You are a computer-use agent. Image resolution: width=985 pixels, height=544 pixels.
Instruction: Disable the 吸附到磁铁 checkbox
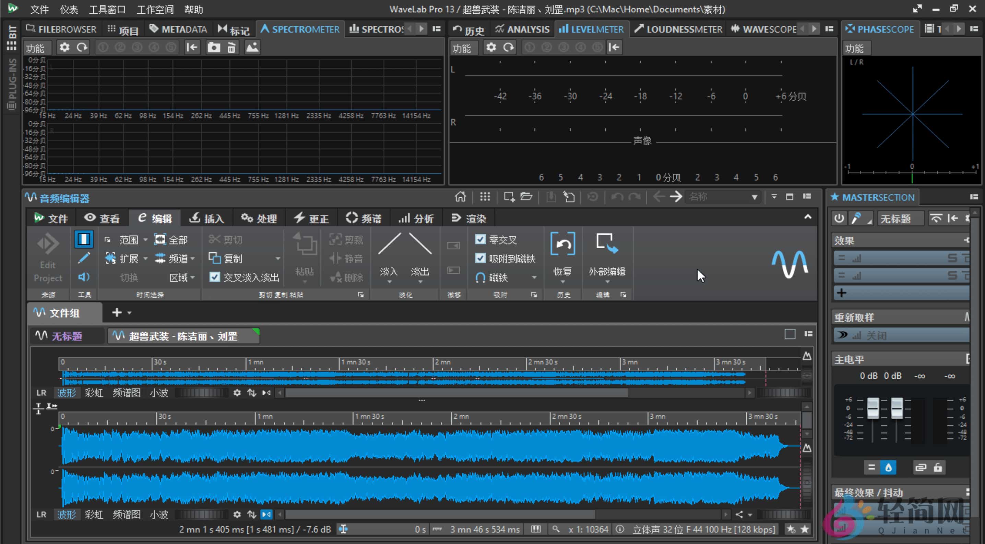[x=480, y=258]
